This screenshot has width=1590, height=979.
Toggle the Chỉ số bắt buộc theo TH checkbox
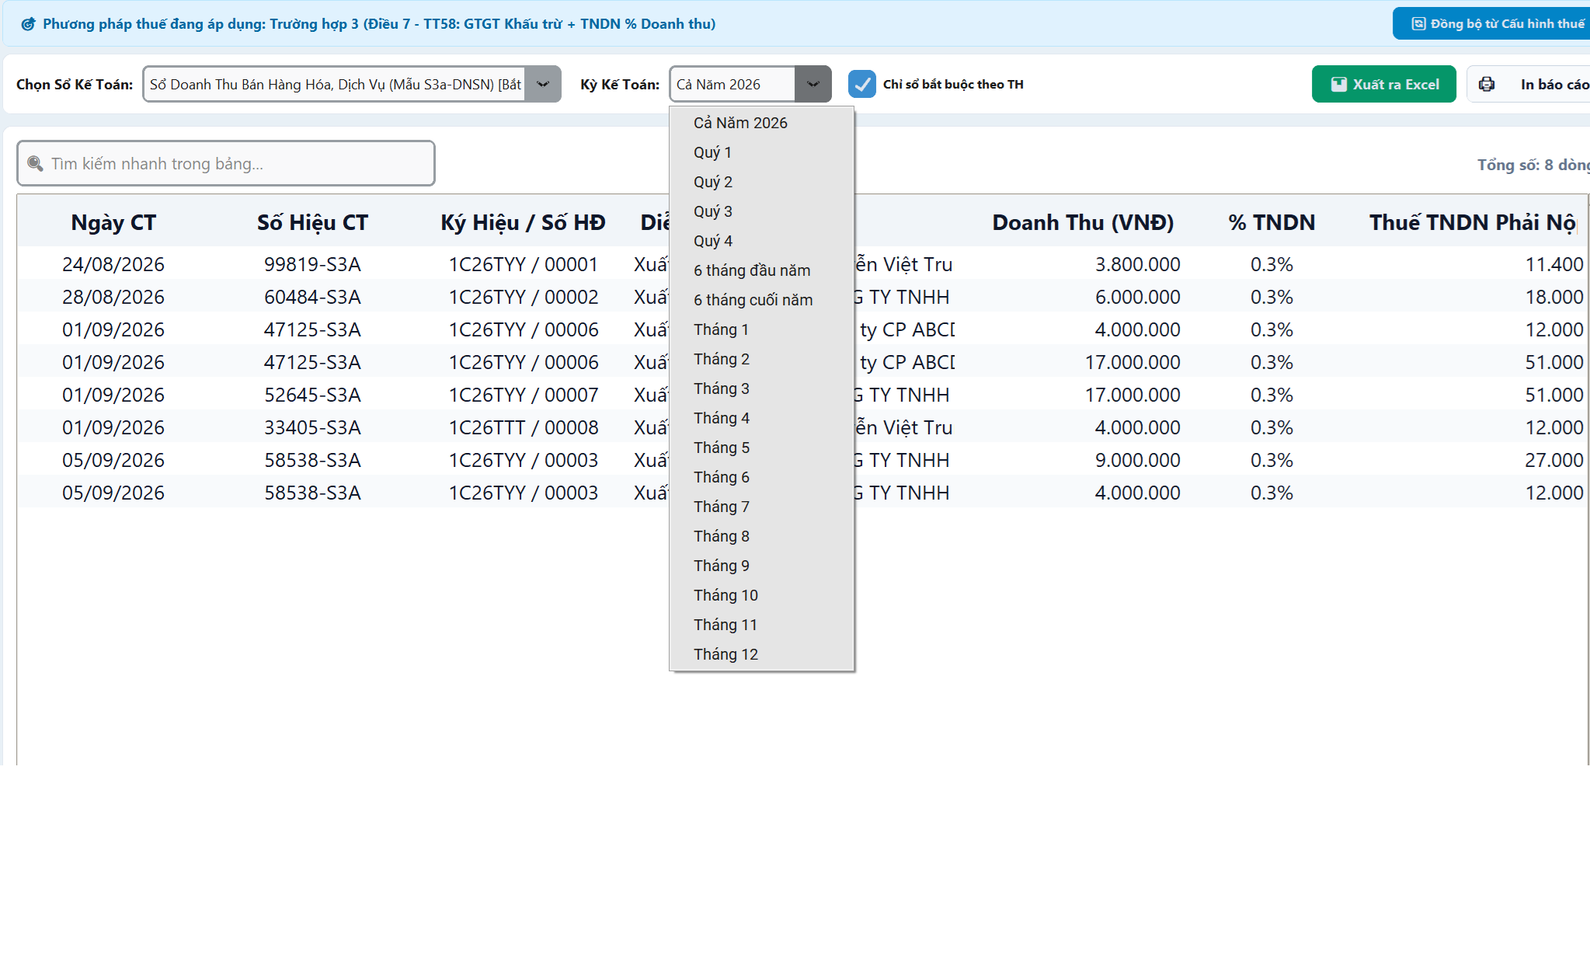click(861, 84)
